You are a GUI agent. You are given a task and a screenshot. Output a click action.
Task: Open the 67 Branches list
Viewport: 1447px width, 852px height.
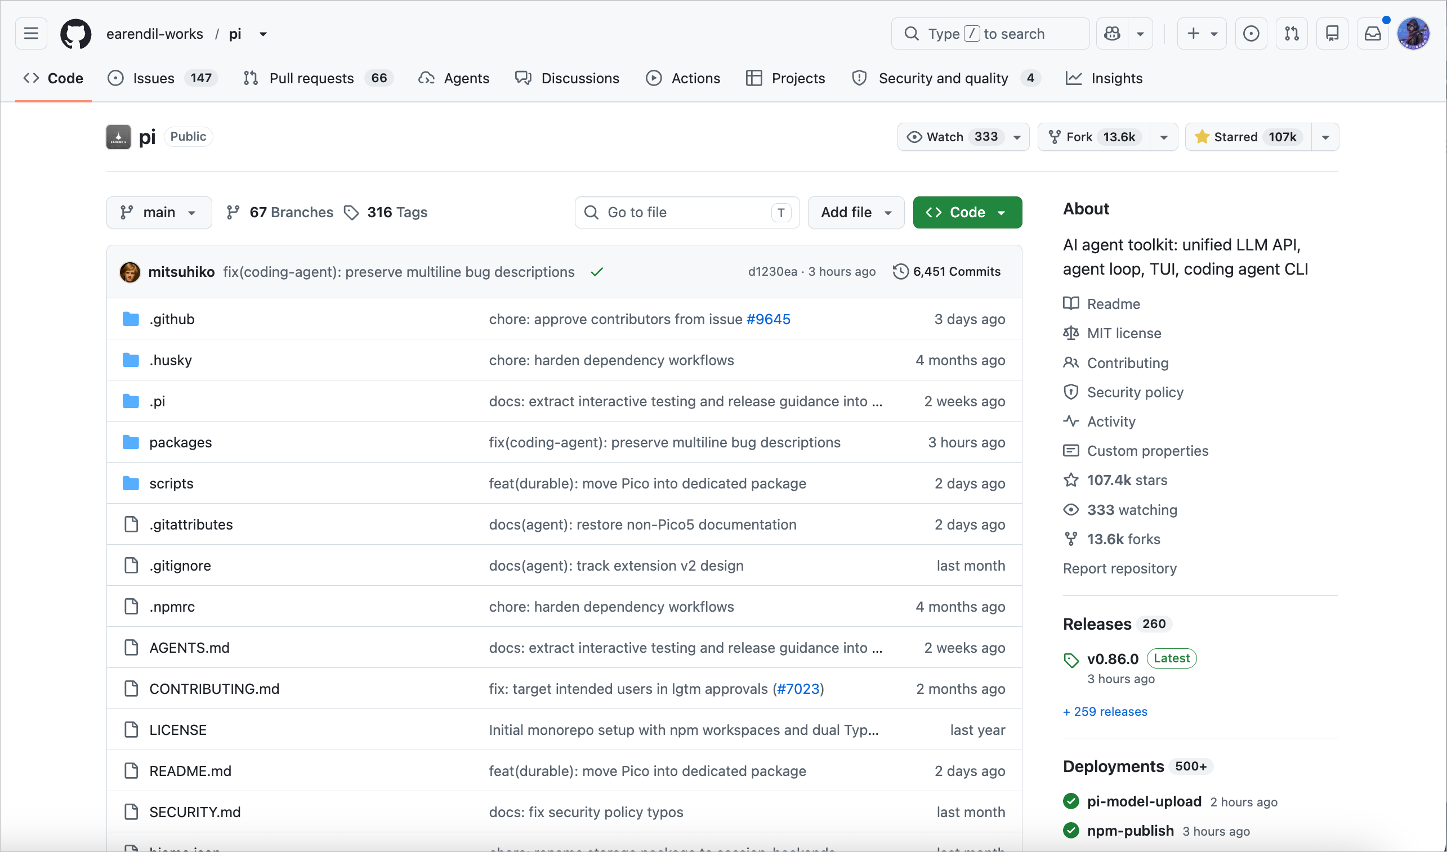point(280,212)
